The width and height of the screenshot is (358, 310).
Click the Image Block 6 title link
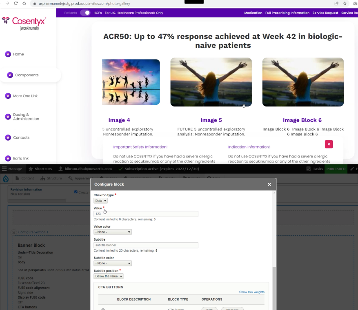pyautogui.click(x=302, y=120)
